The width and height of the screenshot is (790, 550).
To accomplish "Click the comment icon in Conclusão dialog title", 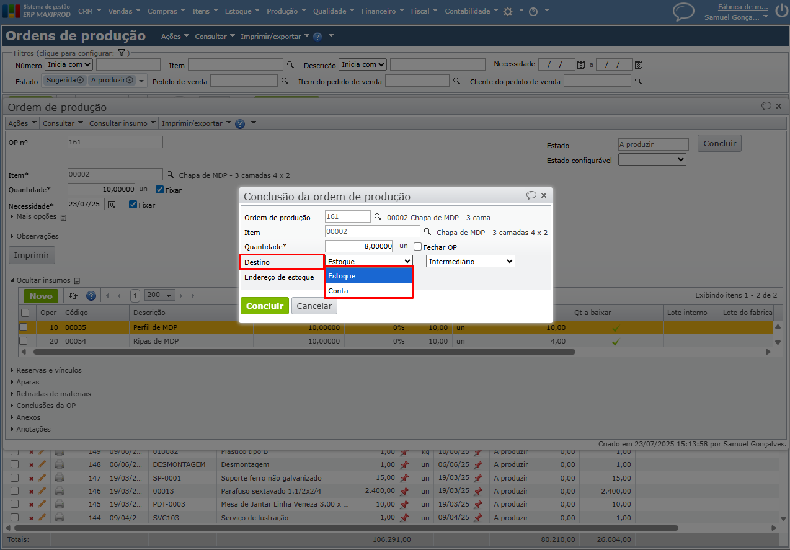I will (531, 195).
